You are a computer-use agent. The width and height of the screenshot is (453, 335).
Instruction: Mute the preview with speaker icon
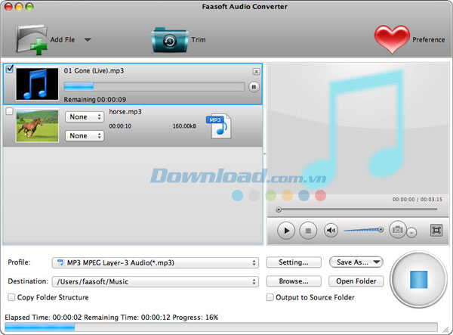(x=331, y=231)
